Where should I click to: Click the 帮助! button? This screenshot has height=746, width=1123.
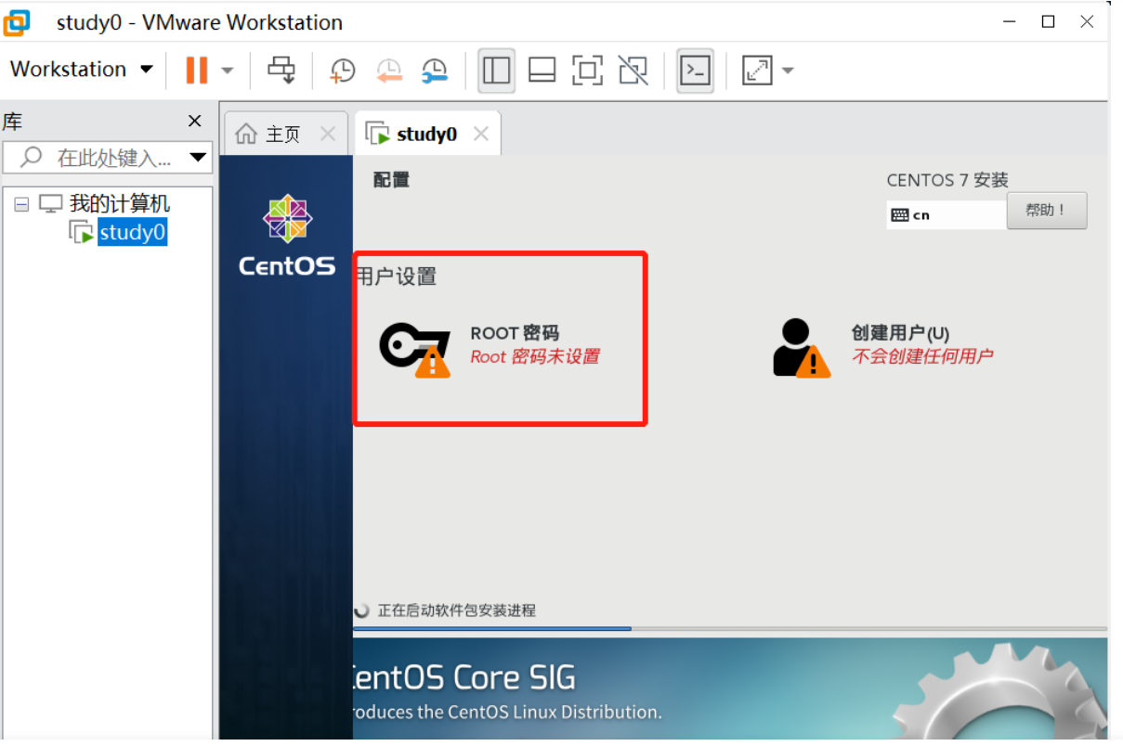tap(1047, 211)
